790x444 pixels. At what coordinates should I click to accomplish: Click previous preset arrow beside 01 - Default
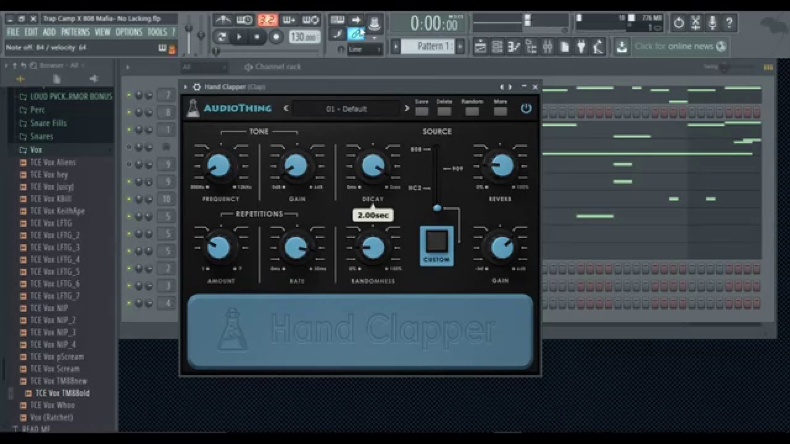[286, 109]
